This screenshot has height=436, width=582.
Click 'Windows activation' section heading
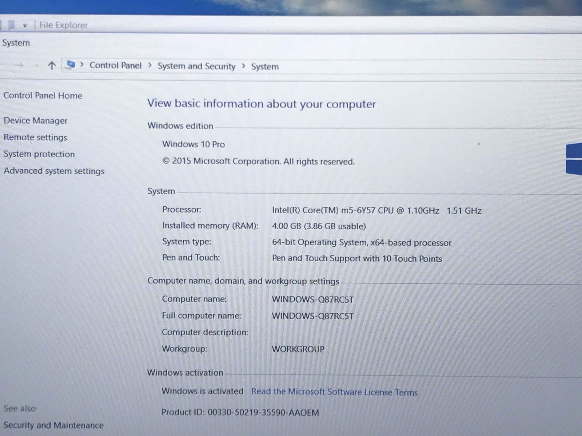click(185, 372)
